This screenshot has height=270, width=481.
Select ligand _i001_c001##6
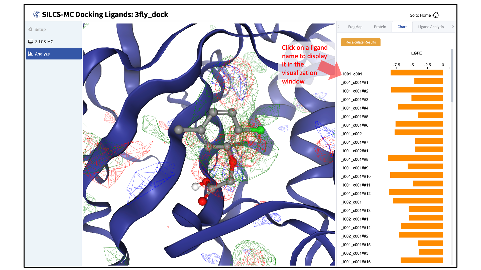click(355, 125)
